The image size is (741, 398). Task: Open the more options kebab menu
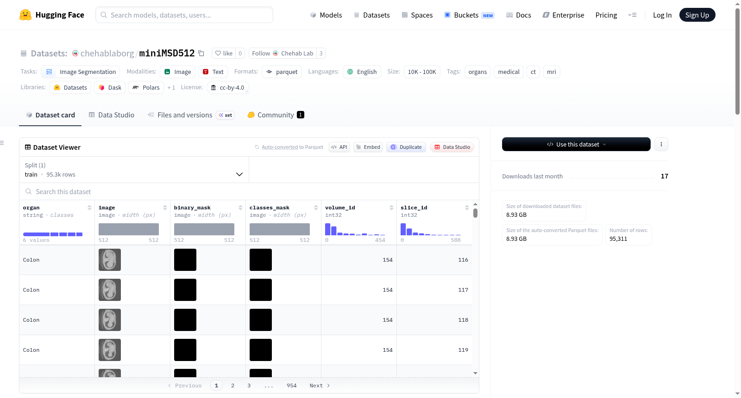[661, 144]
